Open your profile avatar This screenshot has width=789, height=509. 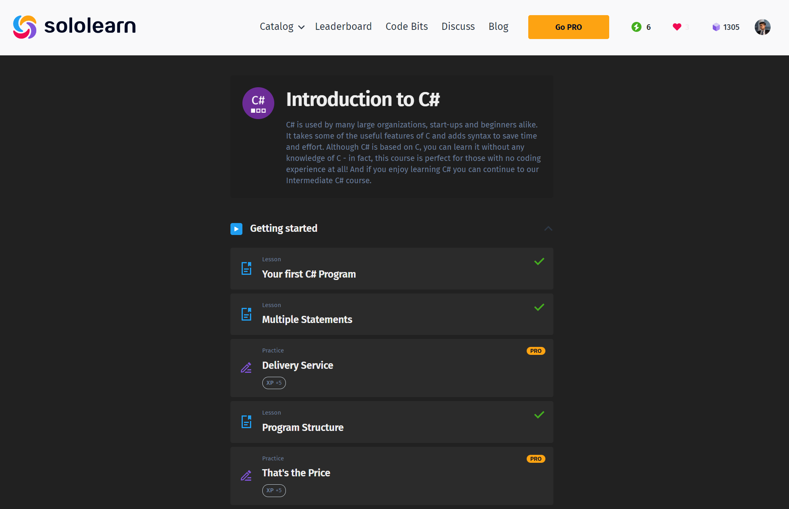tap(762, 27)
